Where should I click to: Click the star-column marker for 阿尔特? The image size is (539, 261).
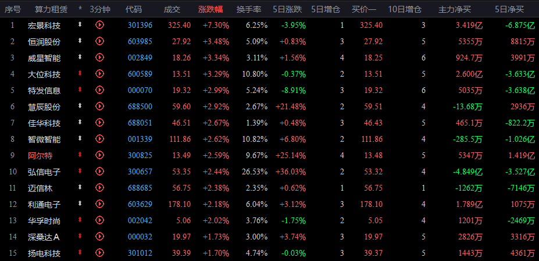[80, 155]
